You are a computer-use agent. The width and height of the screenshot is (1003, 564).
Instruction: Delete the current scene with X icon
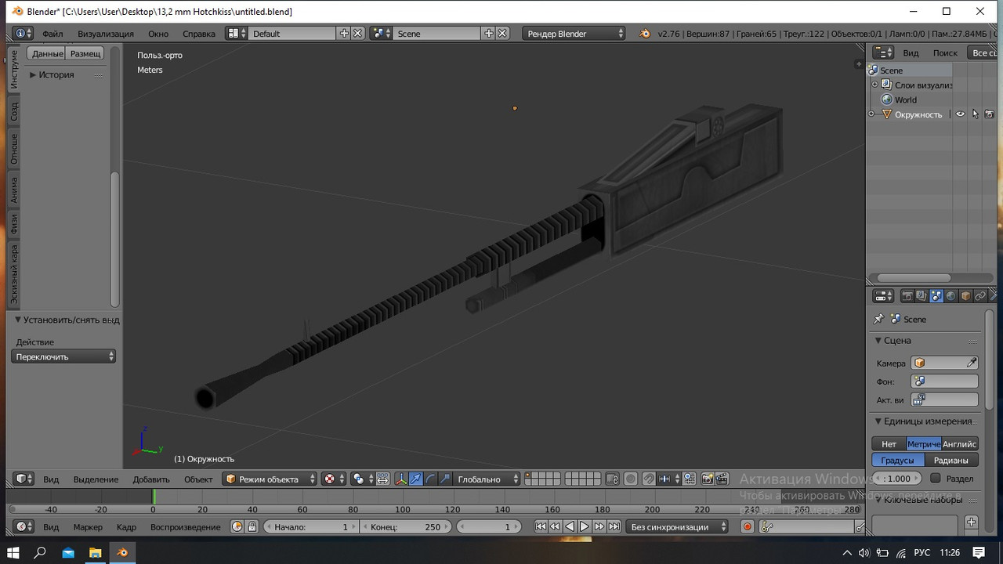click(503, 34)
